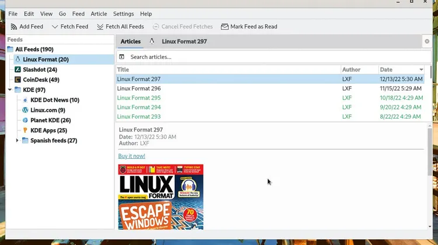Follow the Buy it now! link
438x245 pixels.
131,156
